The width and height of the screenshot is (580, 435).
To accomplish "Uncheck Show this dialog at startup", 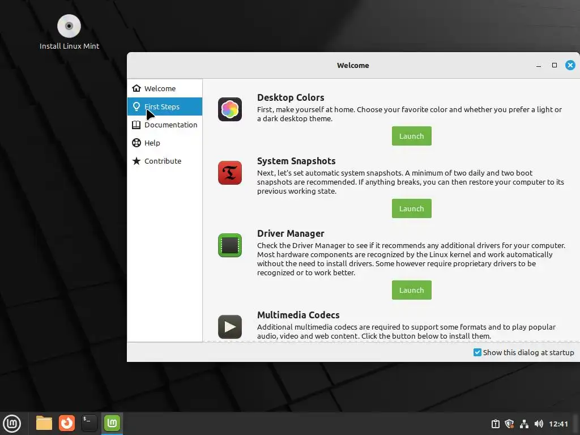I will point(477,352).
